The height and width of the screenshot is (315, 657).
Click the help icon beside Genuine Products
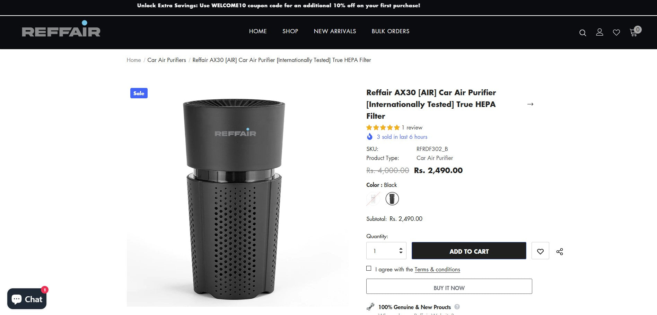coord(457,307)
